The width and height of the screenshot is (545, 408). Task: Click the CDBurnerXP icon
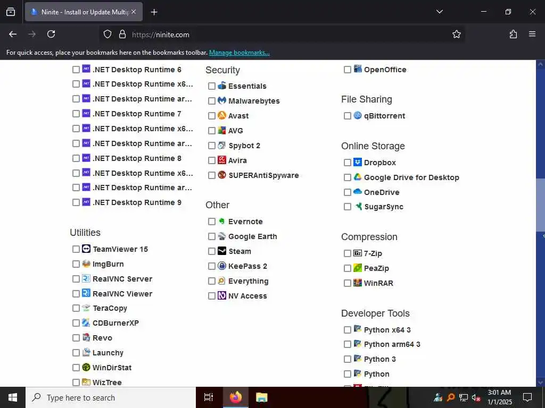click(x=86, y=322)
